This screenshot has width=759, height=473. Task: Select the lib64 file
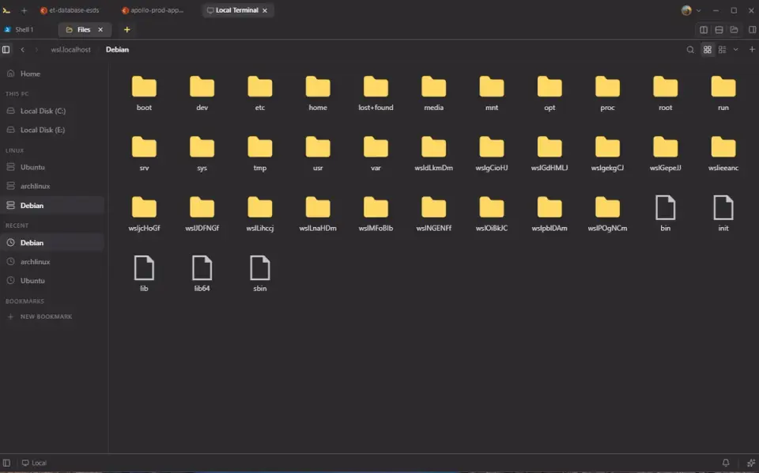tap(202, 274)
